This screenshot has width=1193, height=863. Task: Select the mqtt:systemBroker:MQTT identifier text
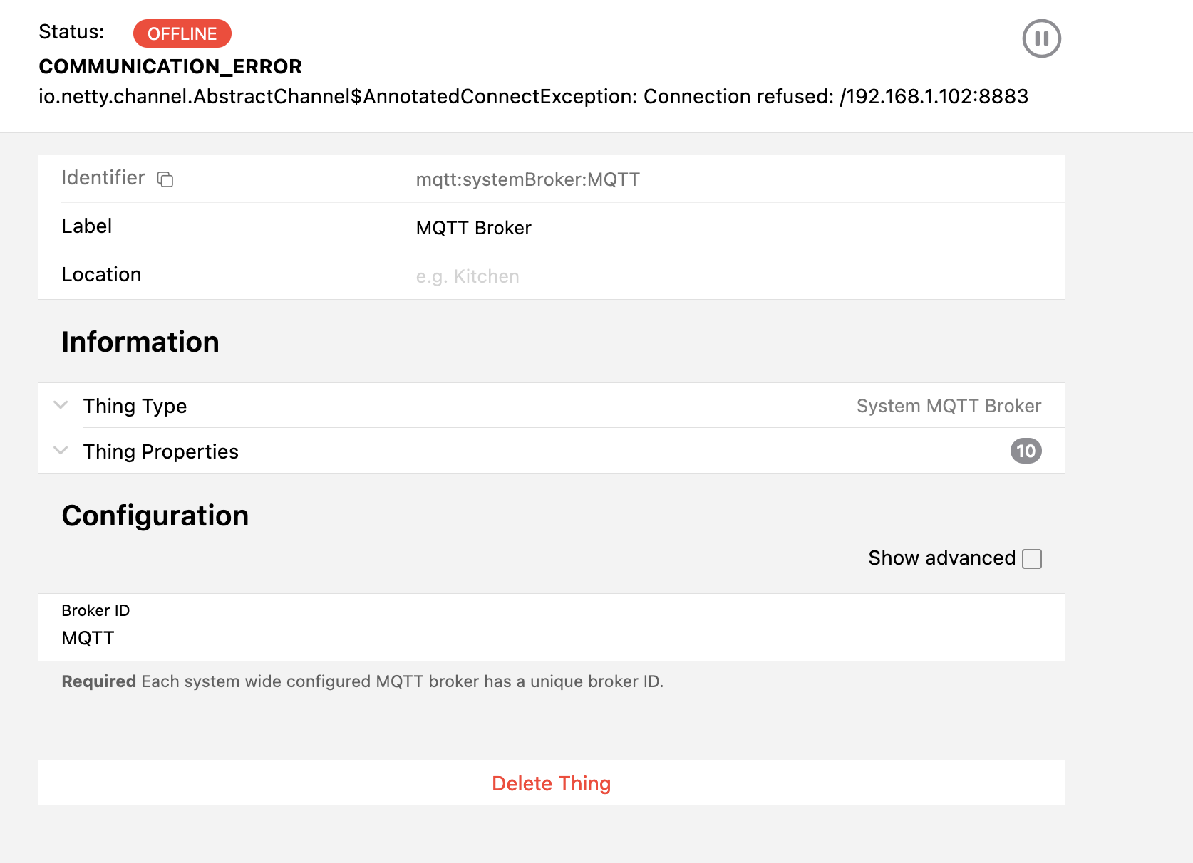click(528, 179)
